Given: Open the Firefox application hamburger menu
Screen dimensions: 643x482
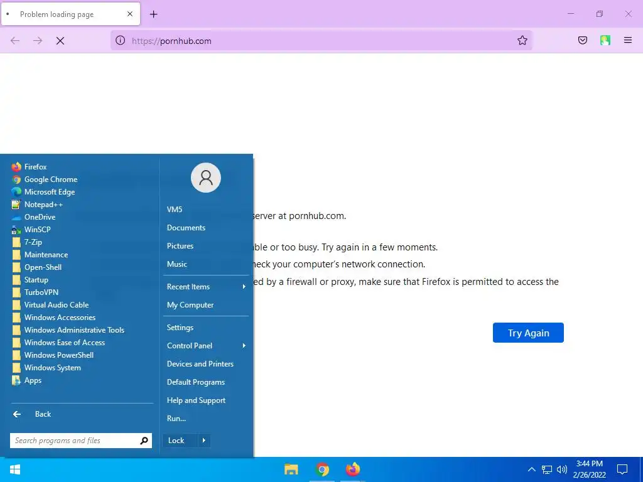Looking at the screenshot, I should (x=628, y=40).
